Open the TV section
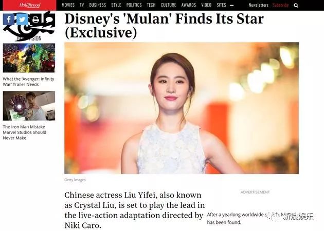 tap(82, 5)
